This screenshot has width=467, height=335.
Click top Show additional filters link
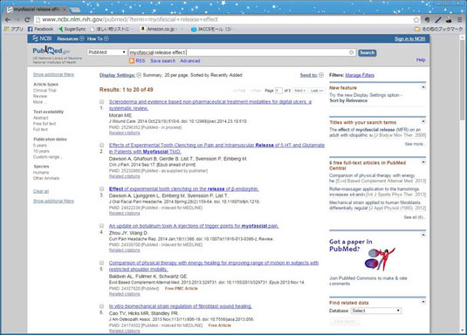tap(53, 74)
